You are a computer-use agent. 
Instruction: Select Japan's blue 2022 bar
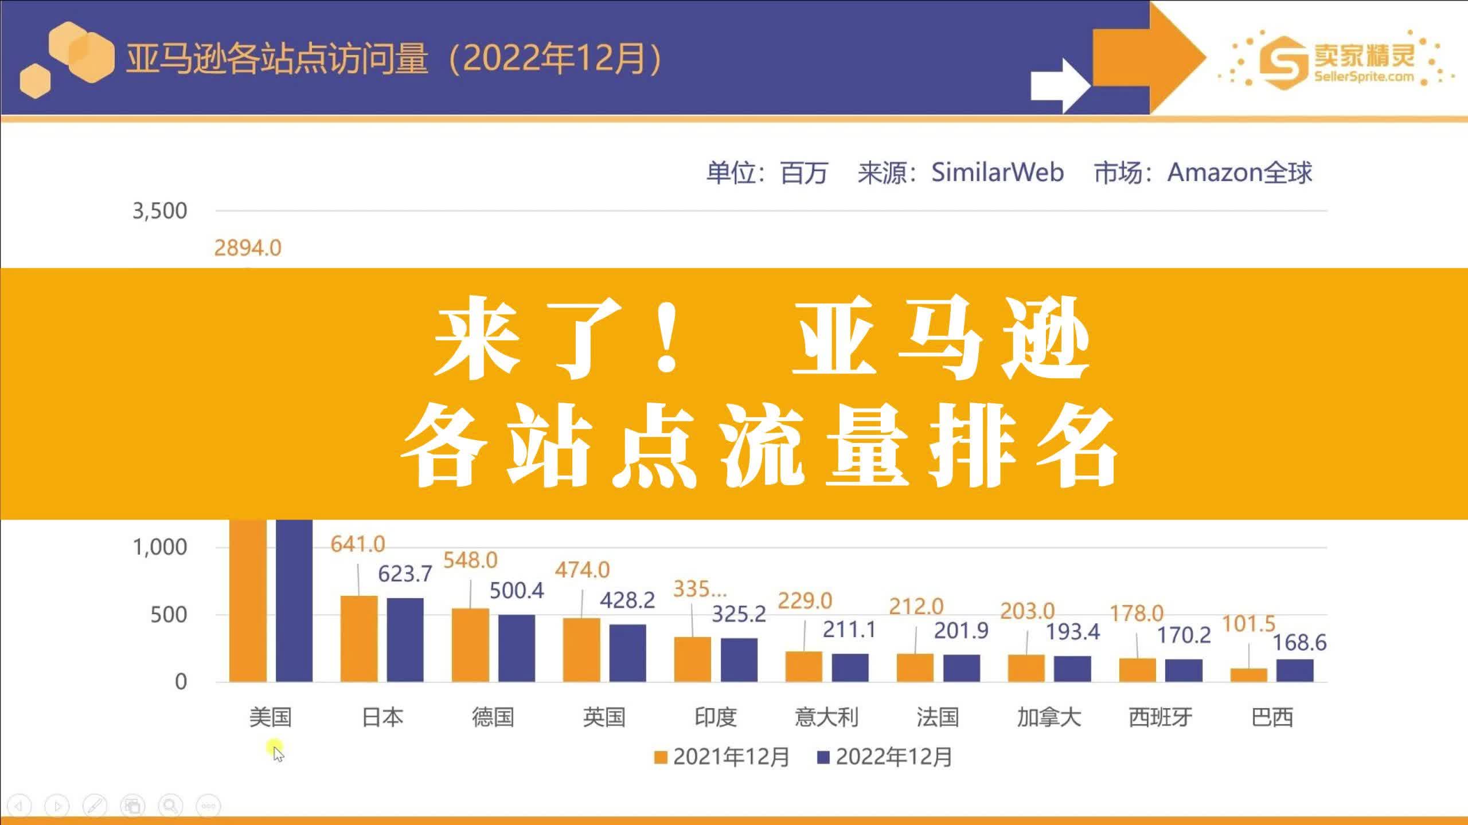click(405, 640)
